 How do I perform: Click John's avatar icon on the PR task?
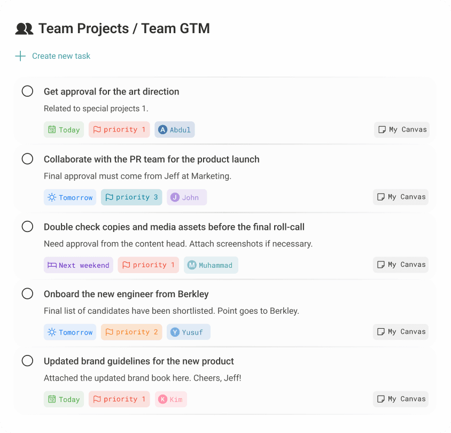[x=175, y=197]
